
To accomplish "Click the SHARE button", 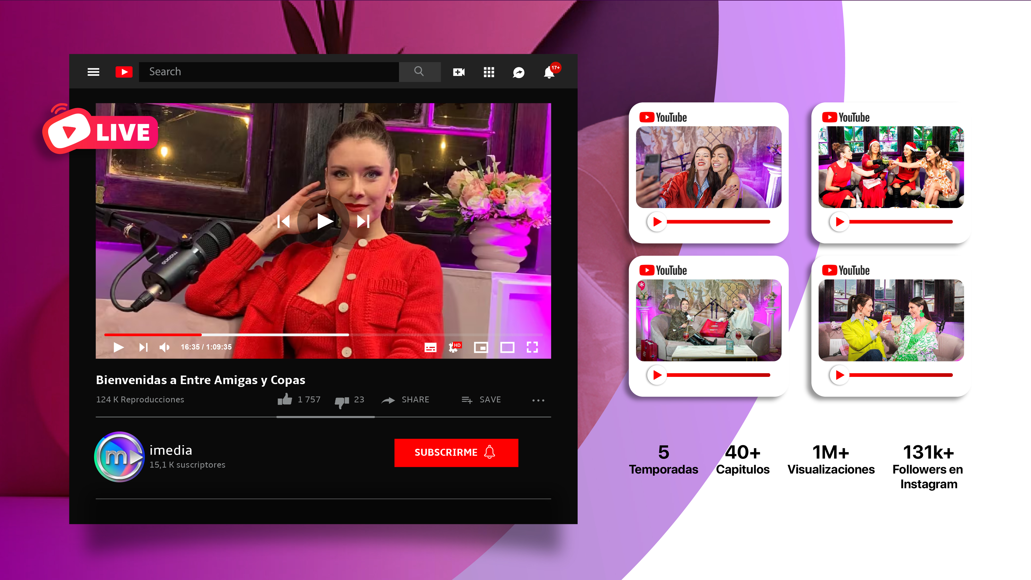I will tap(405, 400).
